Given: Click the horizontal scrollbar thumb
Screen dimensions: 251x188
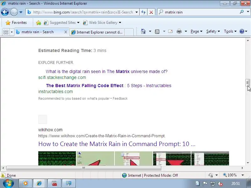Looking at the screenshot, I should pos(83,168).
